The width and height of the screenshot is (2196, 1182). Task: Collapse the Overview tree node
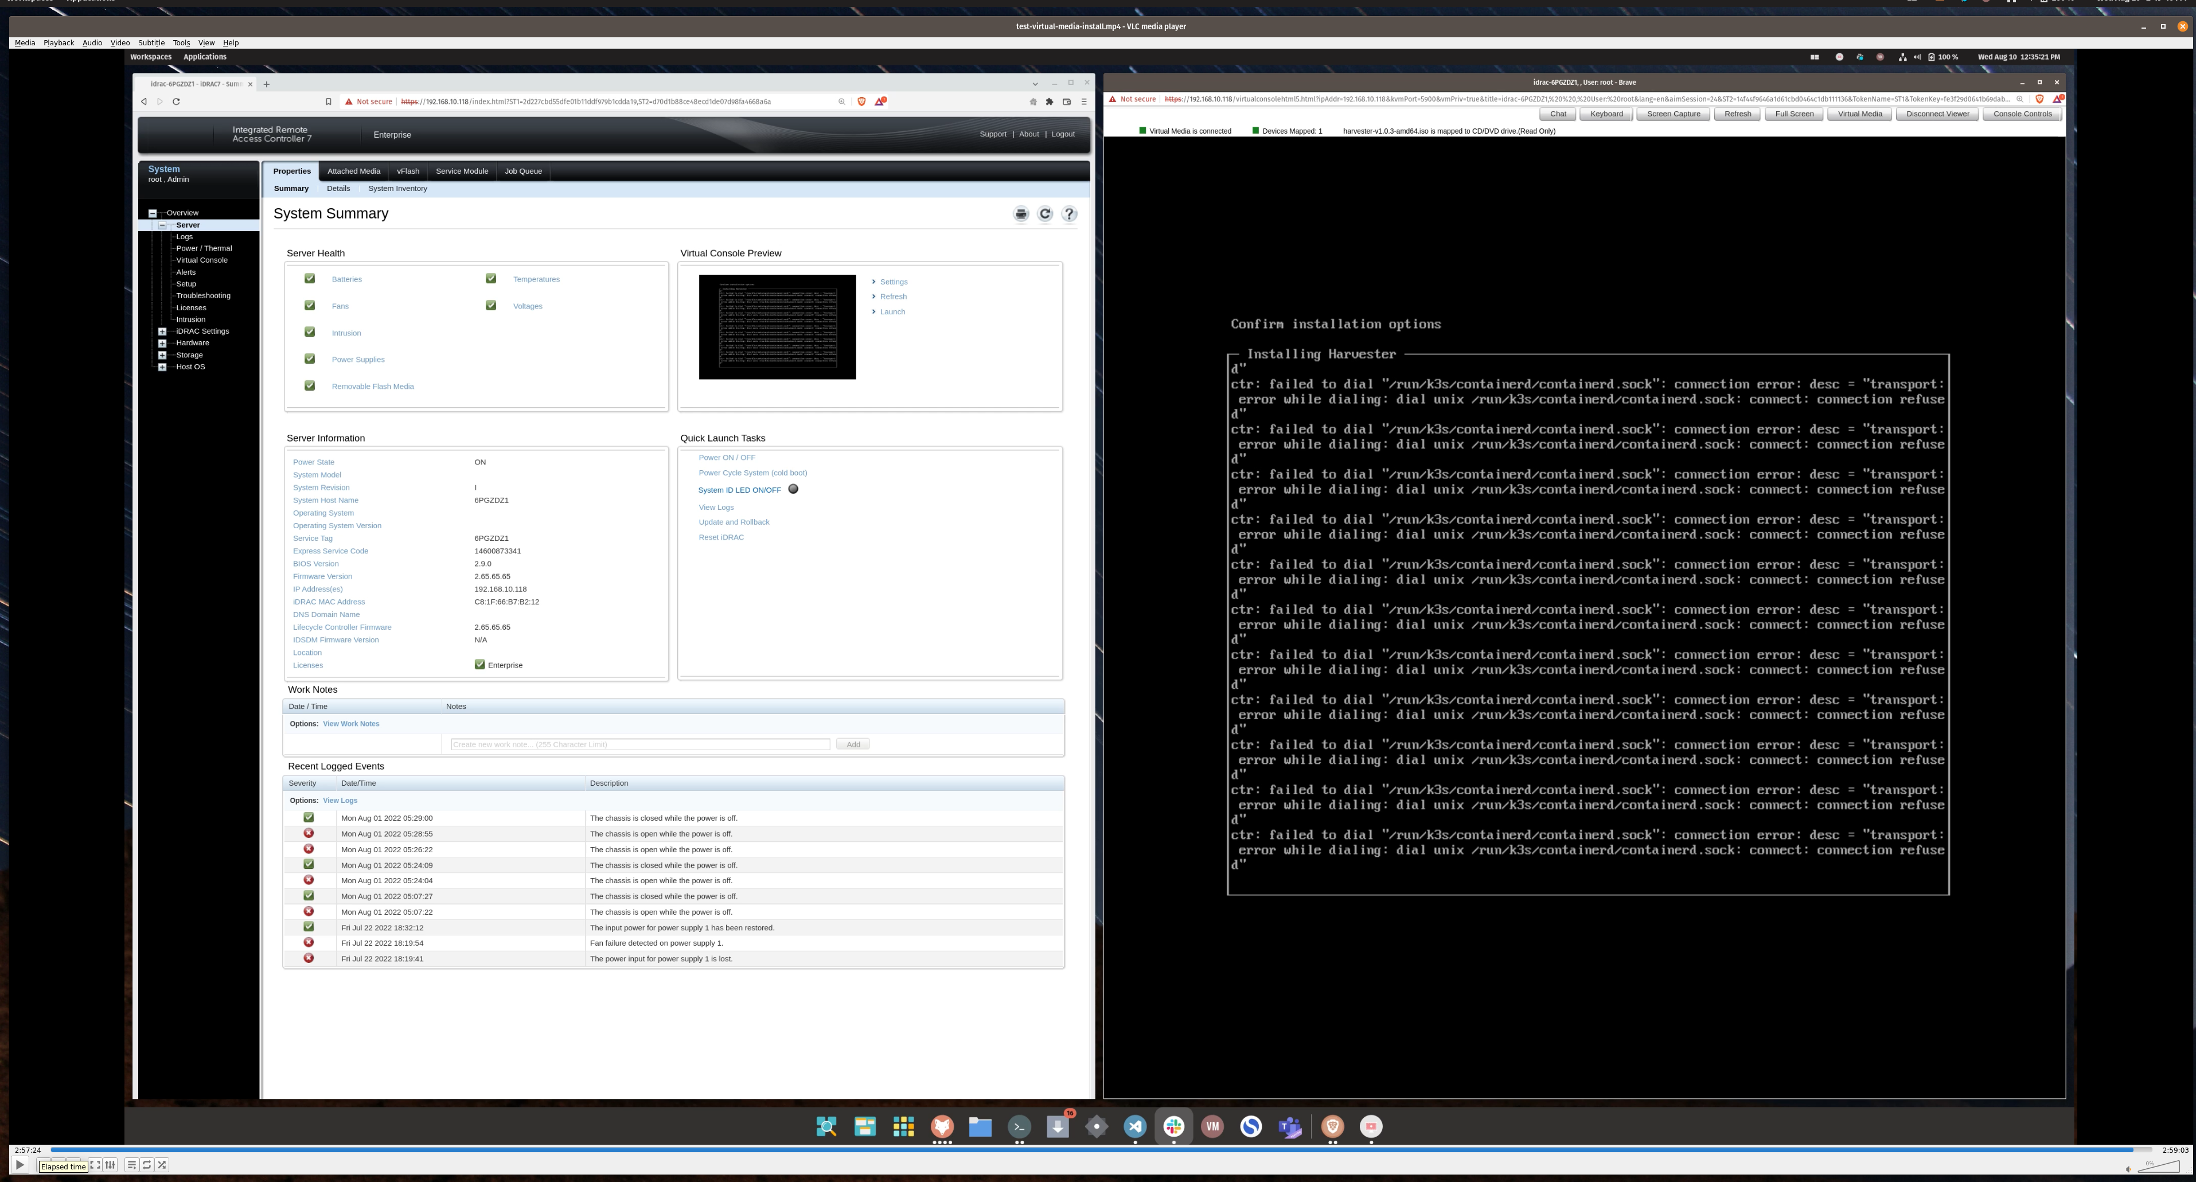point(153,213)
